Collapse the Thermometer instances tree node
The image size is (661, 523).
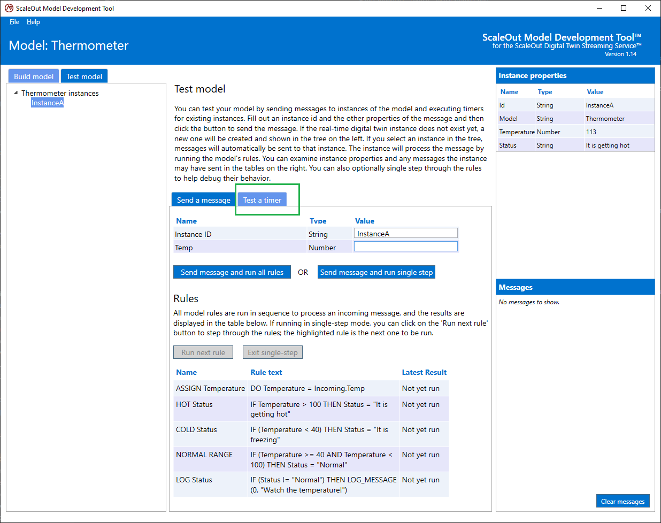click(x=16, y=93)
